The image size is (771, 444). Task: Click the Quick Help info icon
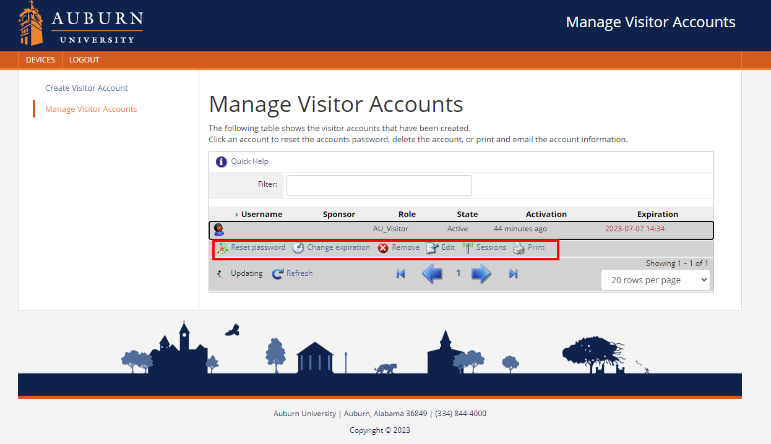coord(222,162)
